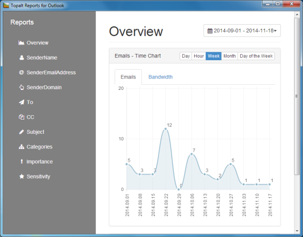The image size is (303, 237).
Task: Click the exclamation icon beside Importance
Action: pyautogui.click(x=22, y=162)
